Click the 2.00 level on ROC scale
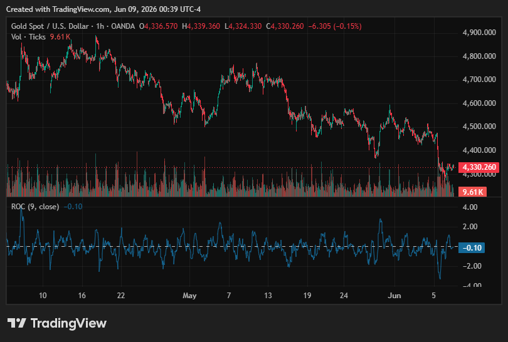The width and height of the screenshot is (508, 342). pos(470,227)
